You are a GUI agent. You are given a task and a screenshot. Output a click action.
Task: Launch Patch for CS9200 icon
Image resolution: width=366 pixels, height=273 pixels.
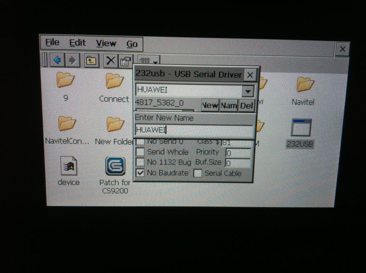pyautogui.click(x=115, y=175)
